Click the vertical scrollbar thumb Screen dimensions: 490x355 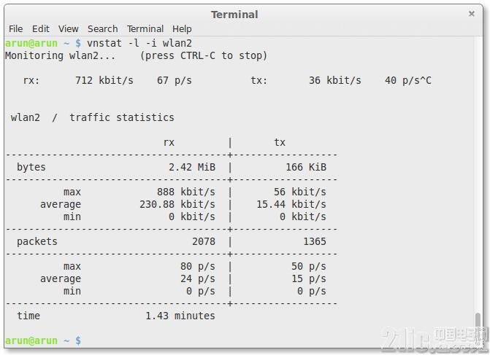point(478,321)
